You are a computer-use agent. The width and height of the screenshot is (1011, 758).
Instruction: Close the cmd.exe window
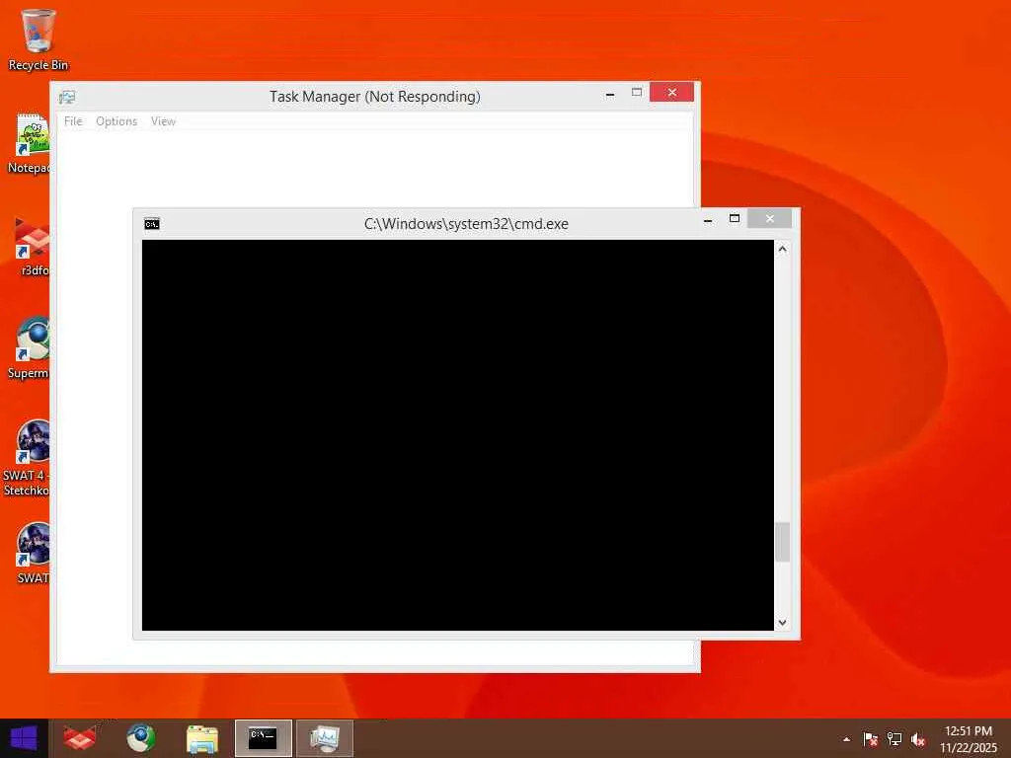coord(770,218)
